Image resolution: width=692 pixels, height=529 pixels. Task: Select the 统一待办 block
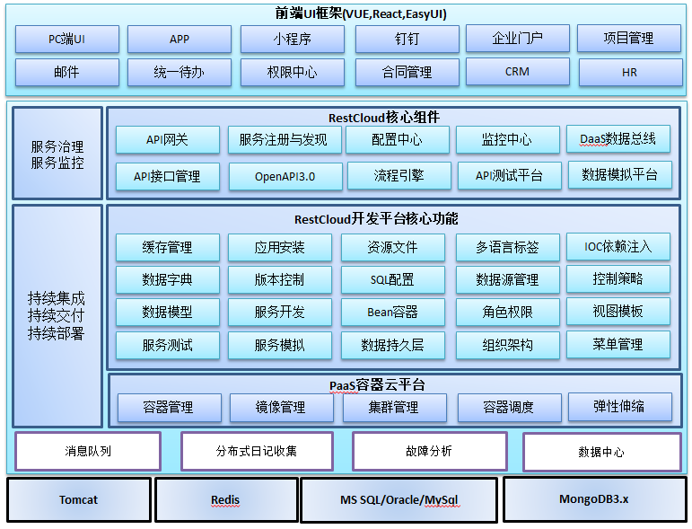(x=179, y=73)
